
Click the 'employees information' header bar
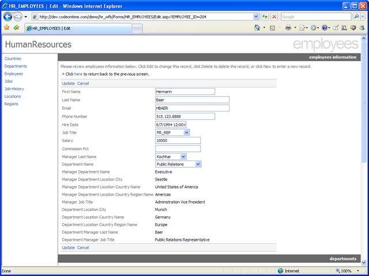click(209, 57)
